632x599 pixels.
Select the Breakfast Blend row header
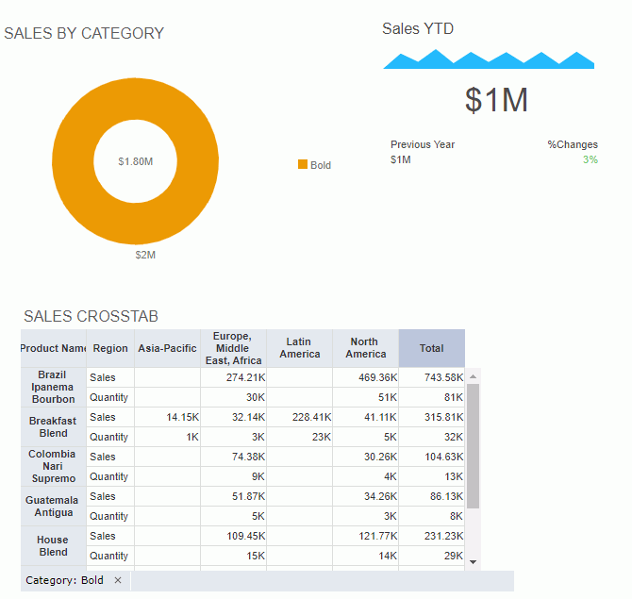(54, 427)
